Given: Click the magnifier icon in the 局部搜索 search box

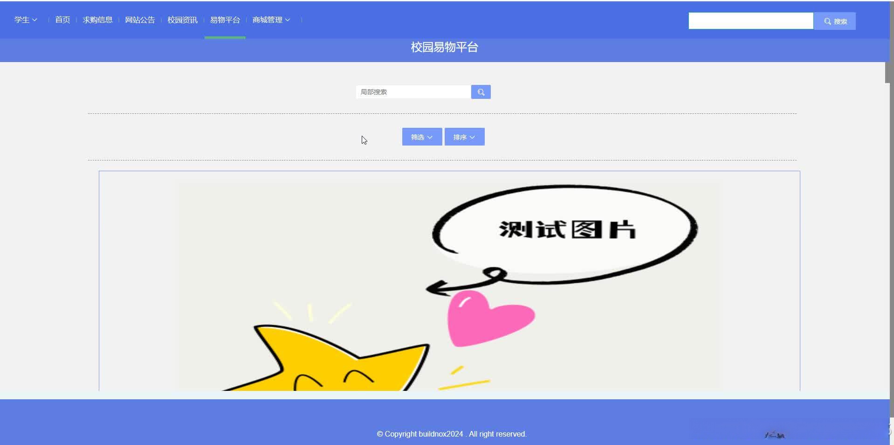Looking at the screenshot, I should coord(481,91).
